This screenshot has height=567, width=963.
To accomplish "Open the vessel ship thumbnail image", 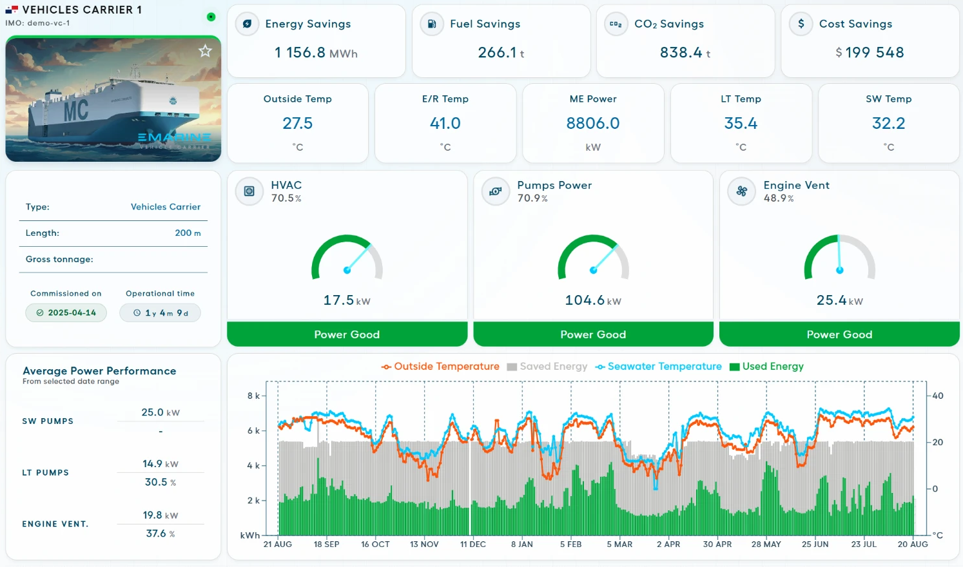I will point(113,99).
